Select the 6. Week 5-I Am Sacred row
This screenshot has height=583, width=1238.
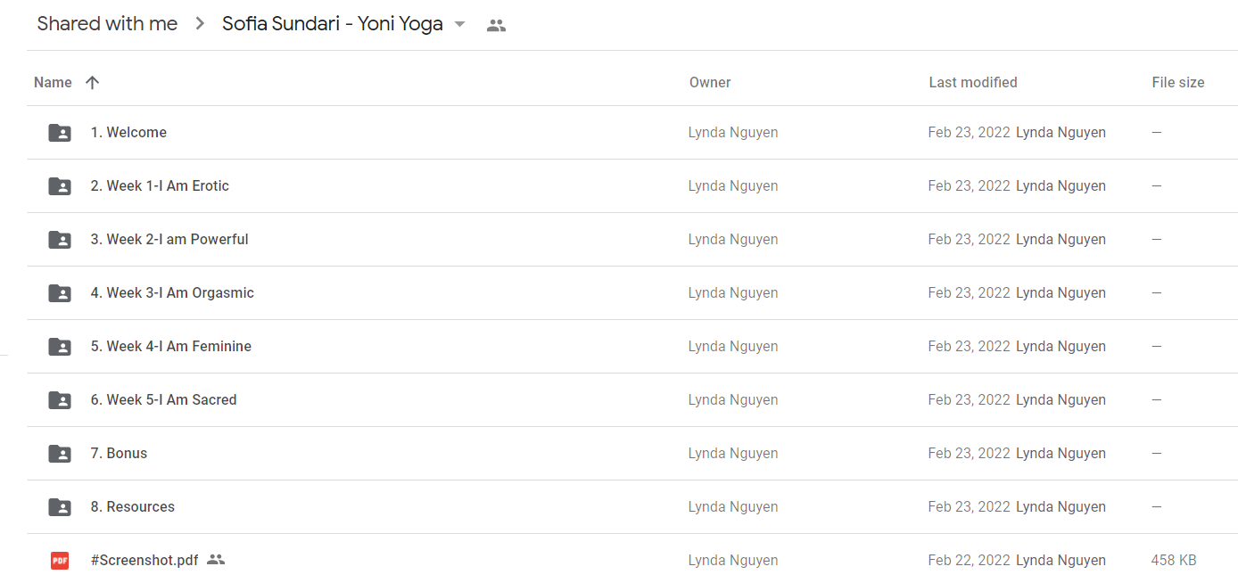pos(632,400)
